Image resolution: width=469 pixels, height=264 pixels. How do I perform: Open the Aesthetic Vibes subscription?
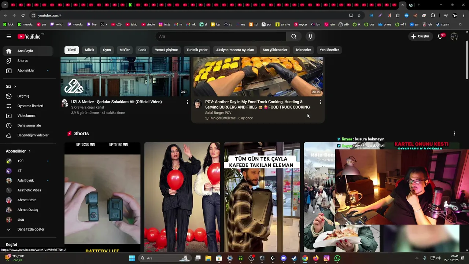29,190
